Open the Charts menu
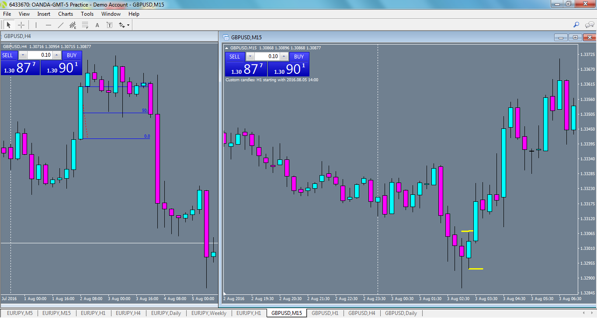The height and width of the screenshot is (318, 597). point(66,14)
